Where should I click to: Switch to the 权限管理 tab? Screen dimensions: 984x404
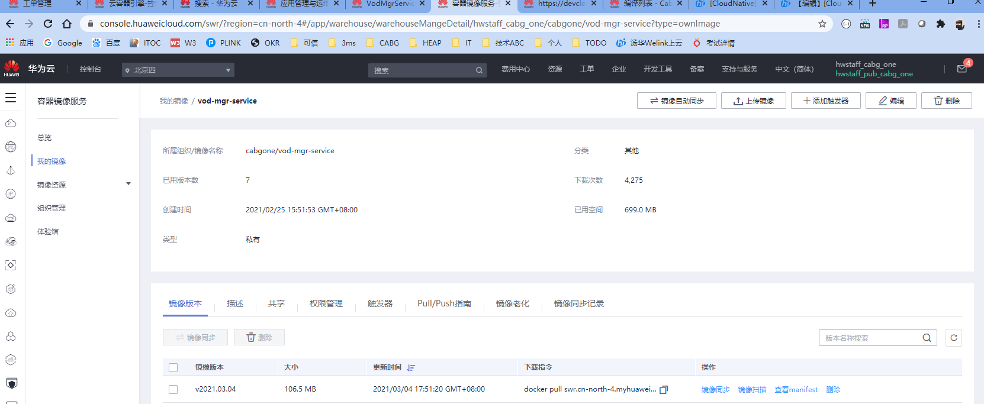[326, 303]
